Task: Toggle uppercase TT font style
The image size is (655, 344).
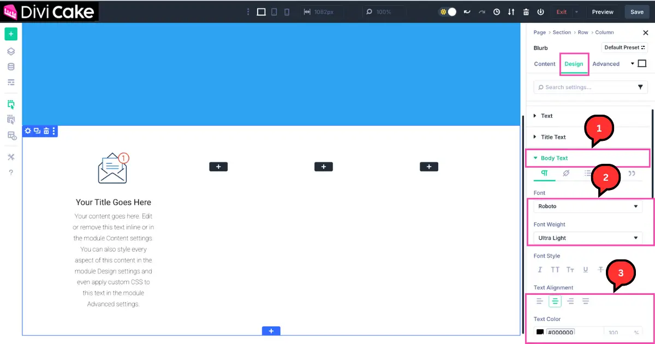Action: pyautogui.click(x=555, y=270)
